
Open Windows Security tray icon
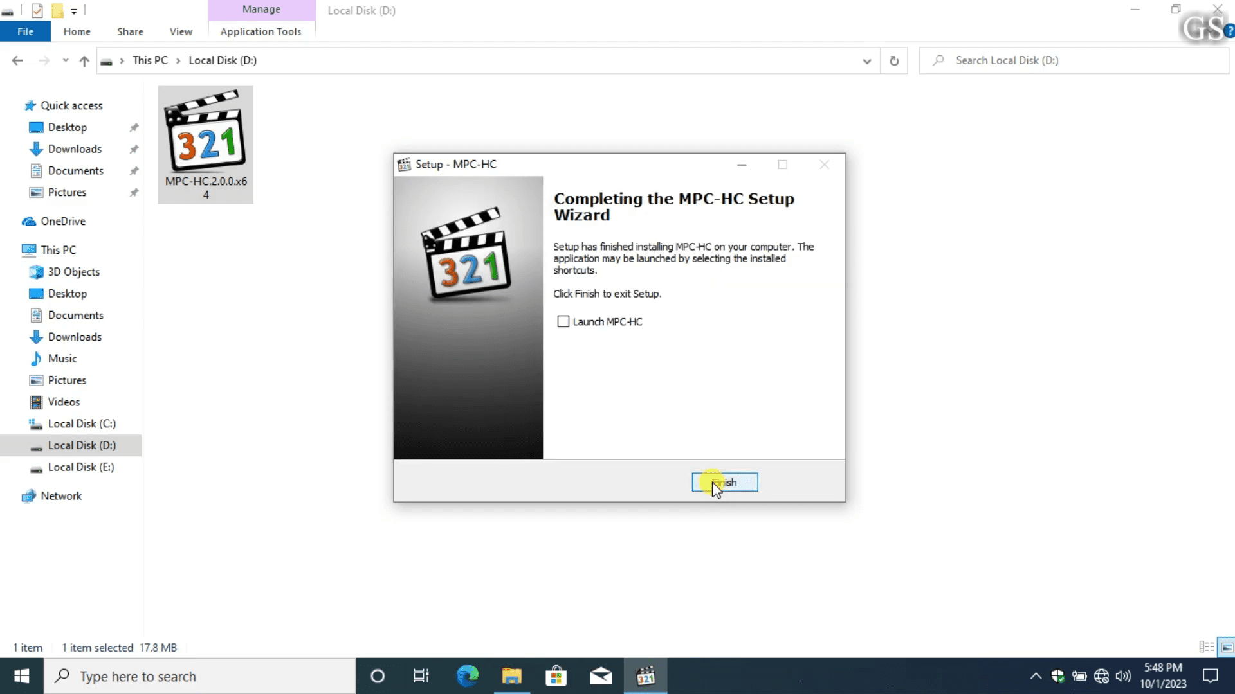point(1057,676)
